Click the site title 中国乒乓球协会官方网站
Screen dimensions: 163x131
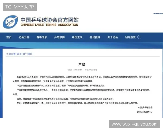(49, 20)
